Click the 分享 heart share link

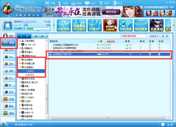(x=47, y=22)
